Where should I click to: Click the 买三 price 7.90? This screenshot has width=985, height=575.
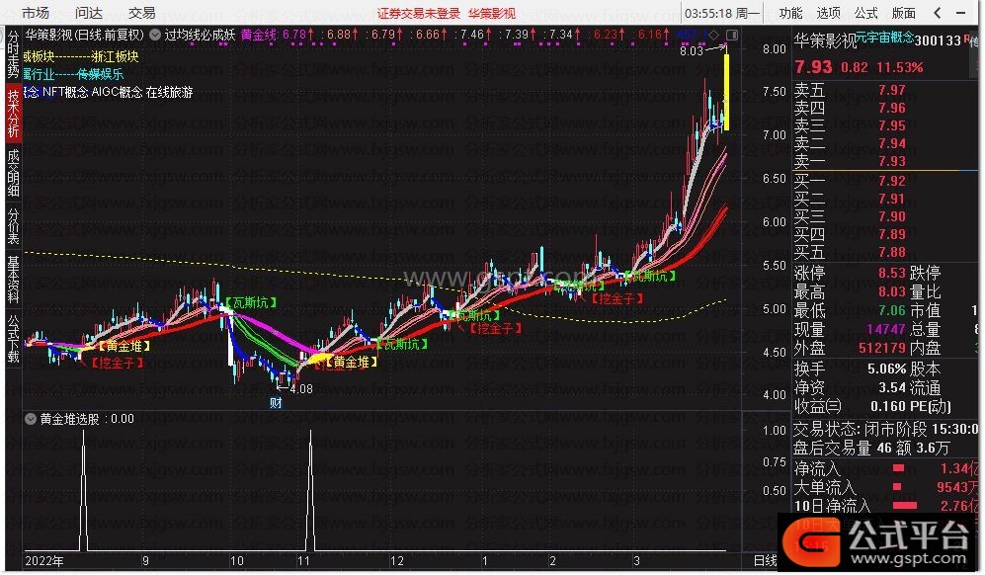(892, 216)
